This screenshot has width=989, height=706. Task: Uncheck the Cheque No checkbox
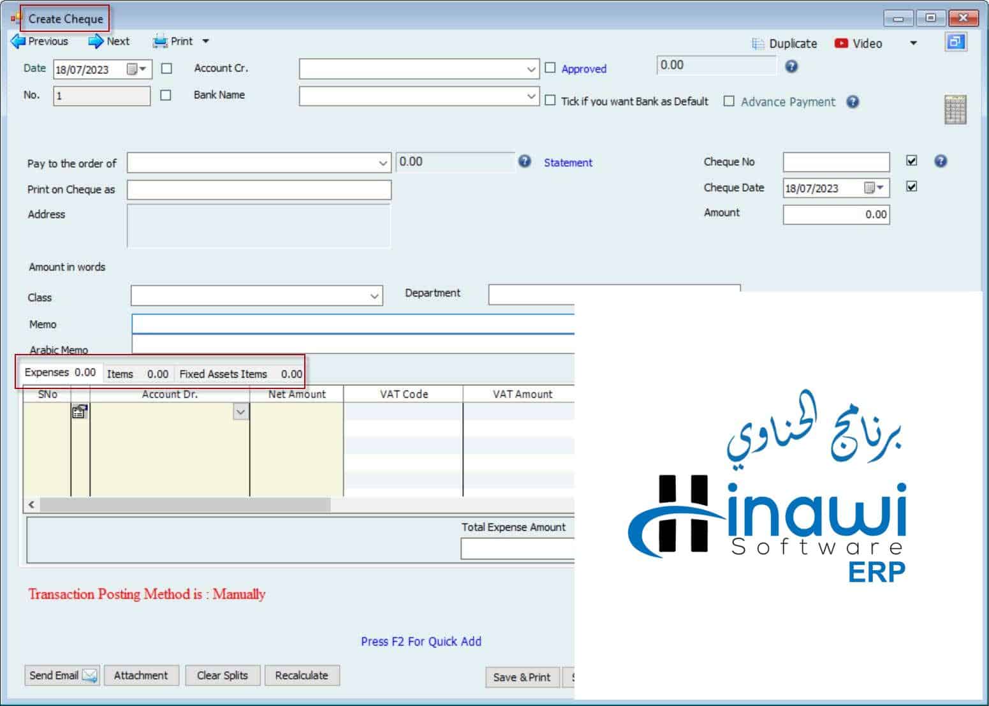click(912, 161)
